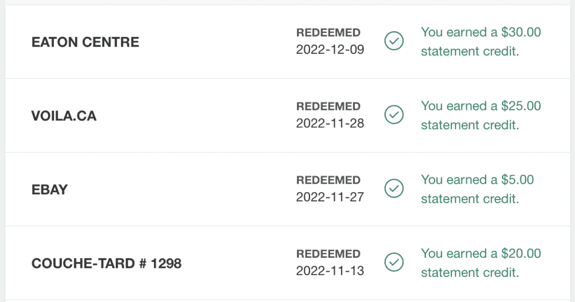Open the EATON CENTRE offer row
Viewport: 575px width, 302px height.
[x=85, y=42]
